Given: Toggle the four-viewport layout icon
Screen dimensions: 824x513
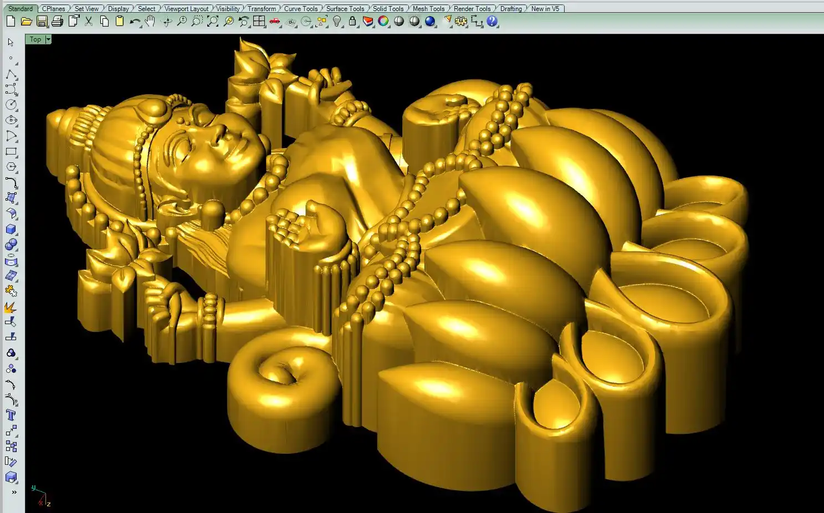Looking at the screenshot, I should click(x=259, y=22).
